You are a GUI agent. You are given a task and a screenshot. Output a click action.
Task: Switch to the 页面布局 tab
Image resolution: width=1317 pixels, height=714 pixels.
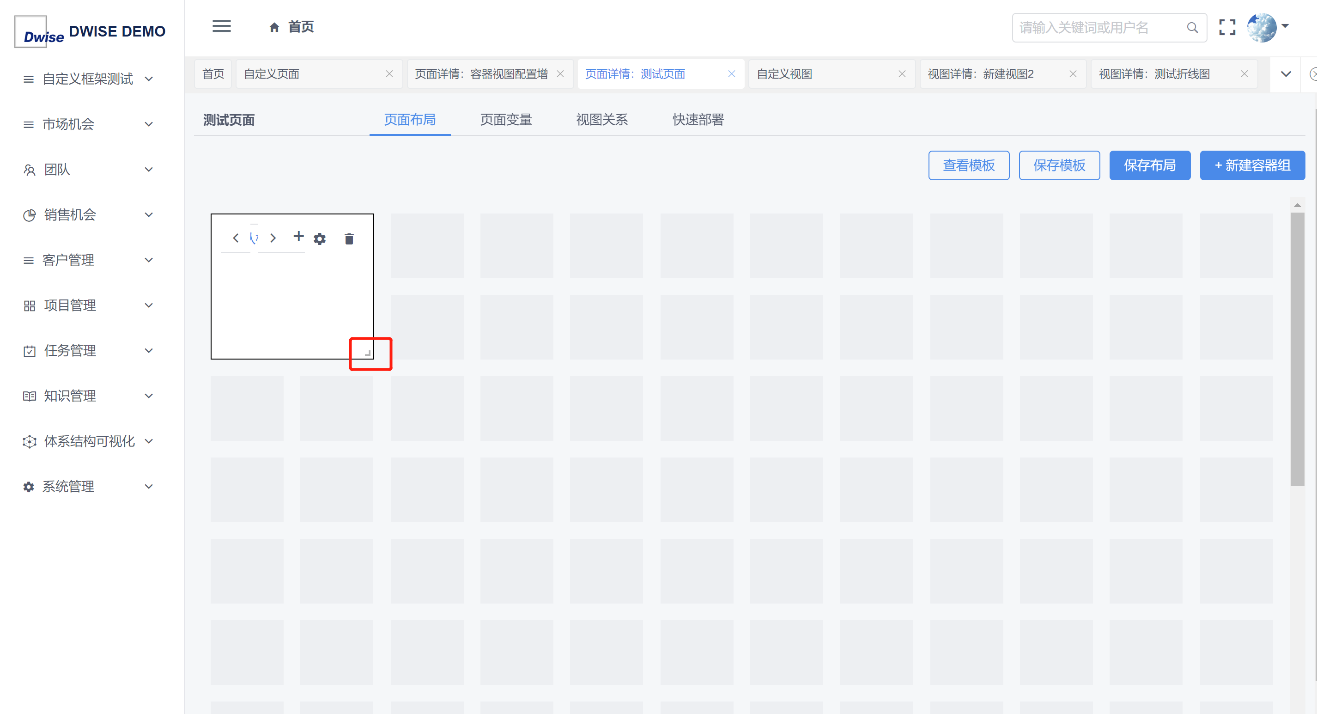[410, 120]
